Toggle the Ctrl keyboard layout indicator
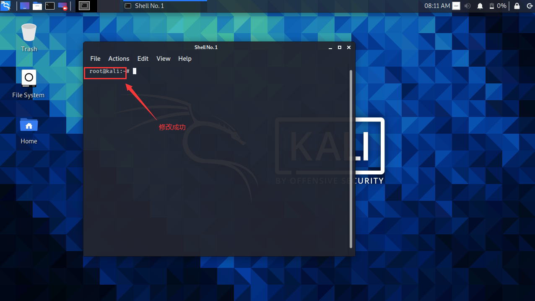 456,6
